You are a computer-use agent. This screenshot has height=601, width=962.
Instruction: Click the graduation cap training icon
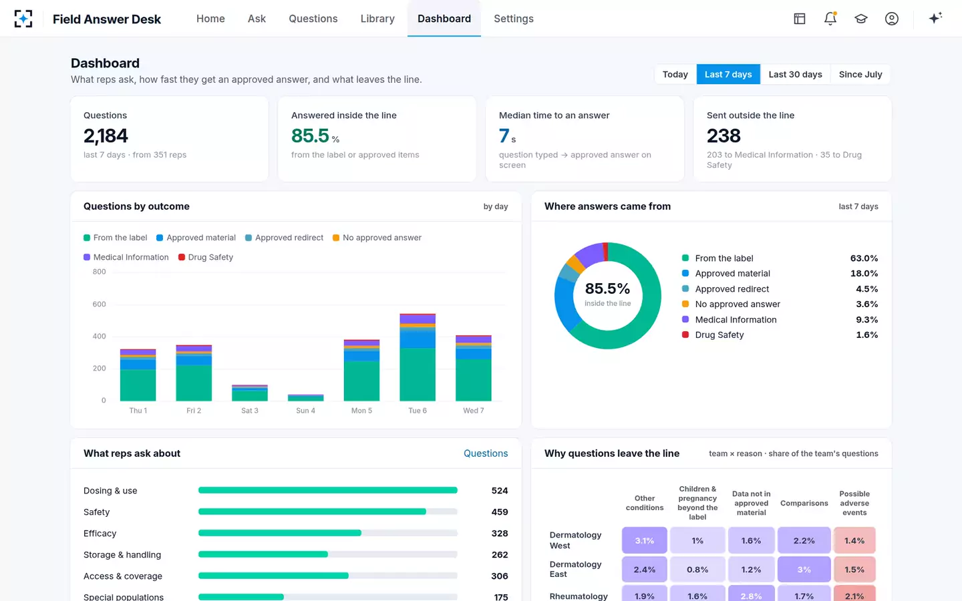861,19
